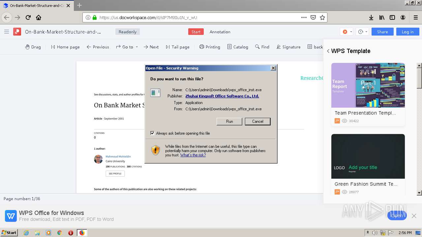The width and height of the screenshot is (422, 237).
Task: Click the template panel scrollbar up arrow
Action: click(419, 66)
